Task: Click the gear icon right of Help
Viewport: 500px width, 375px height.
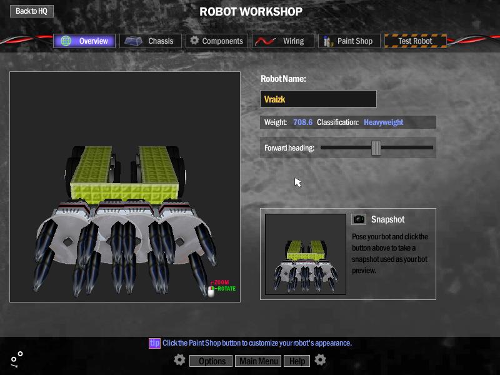Action: coord(320,360)
